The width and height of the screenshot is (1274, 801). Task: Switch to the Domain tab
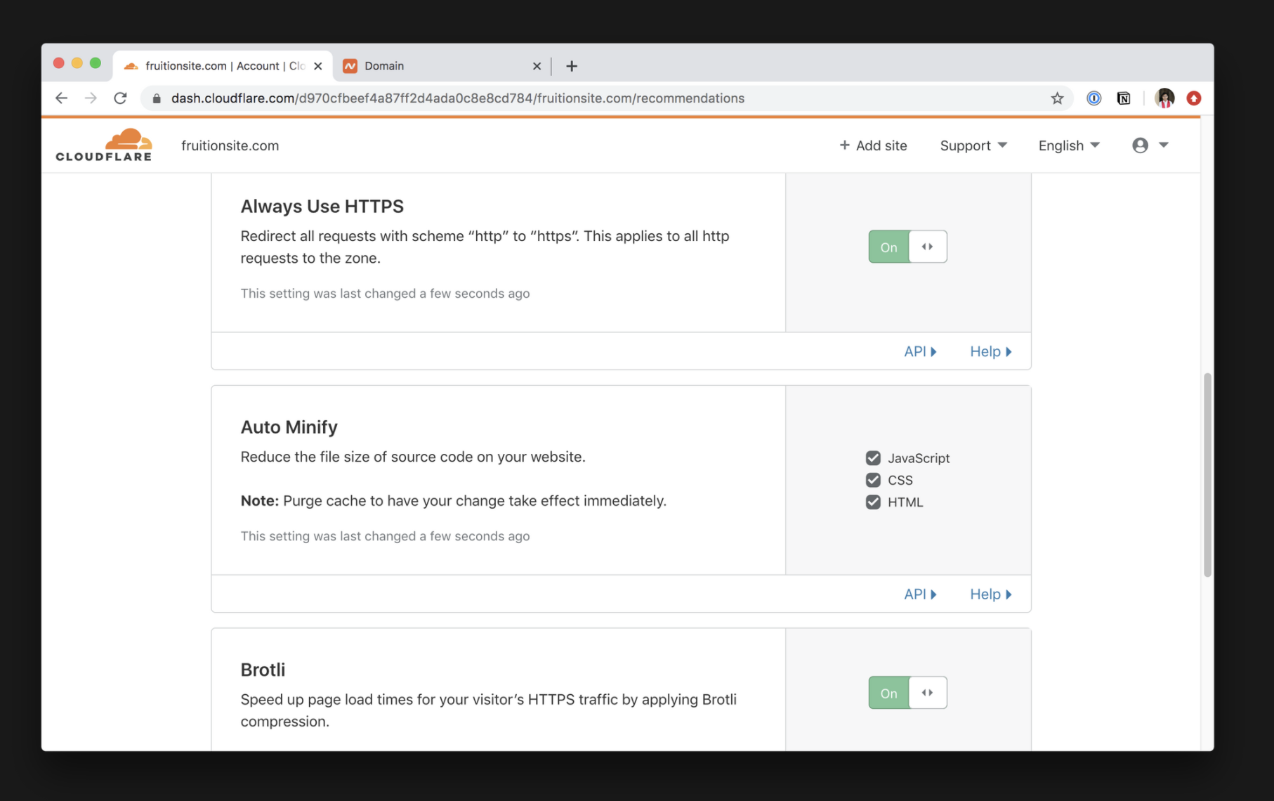tap(435, 66)
